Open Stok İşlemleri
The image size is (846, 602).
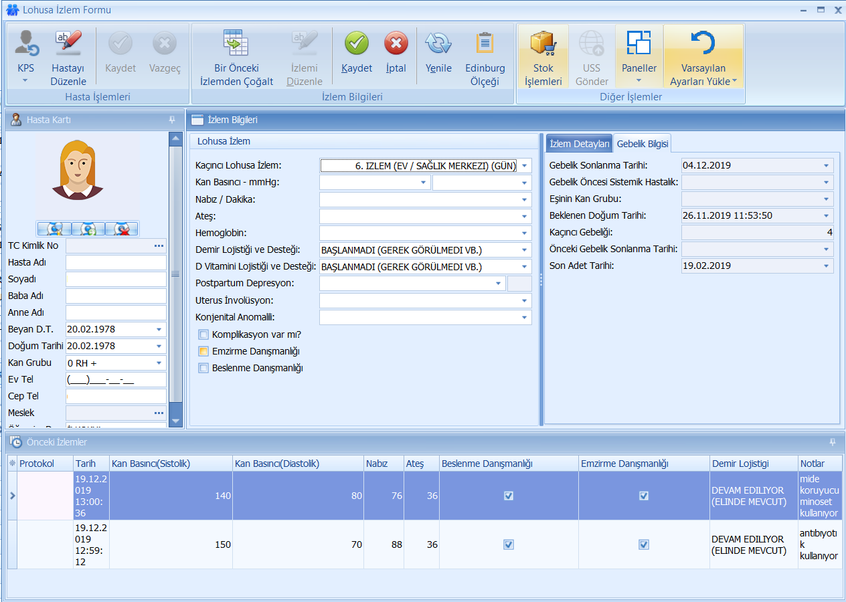[543, 44]
